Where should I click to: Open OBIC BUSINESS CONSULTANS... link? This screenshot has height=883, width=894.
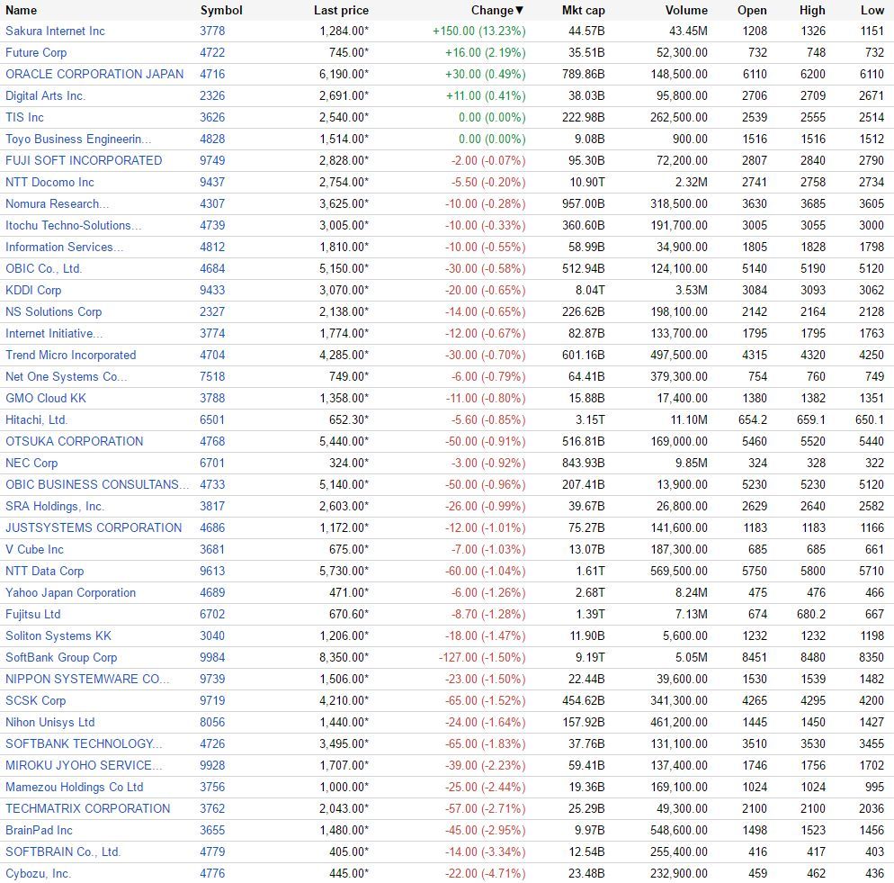(97, 484)
